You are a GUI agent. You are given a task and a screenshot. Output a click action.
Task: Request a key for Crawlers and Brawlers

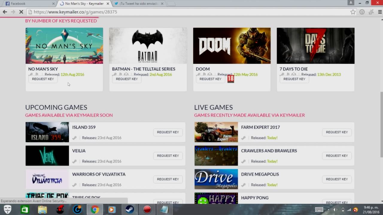(337, 156)
